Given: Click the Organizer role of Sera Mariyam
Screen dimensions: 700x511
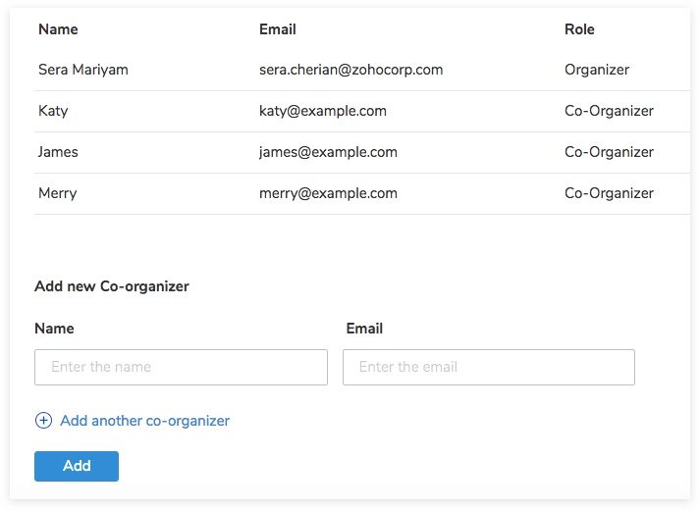Looking at the screenshot, I should pyautogui.click(x=597, y=70).
